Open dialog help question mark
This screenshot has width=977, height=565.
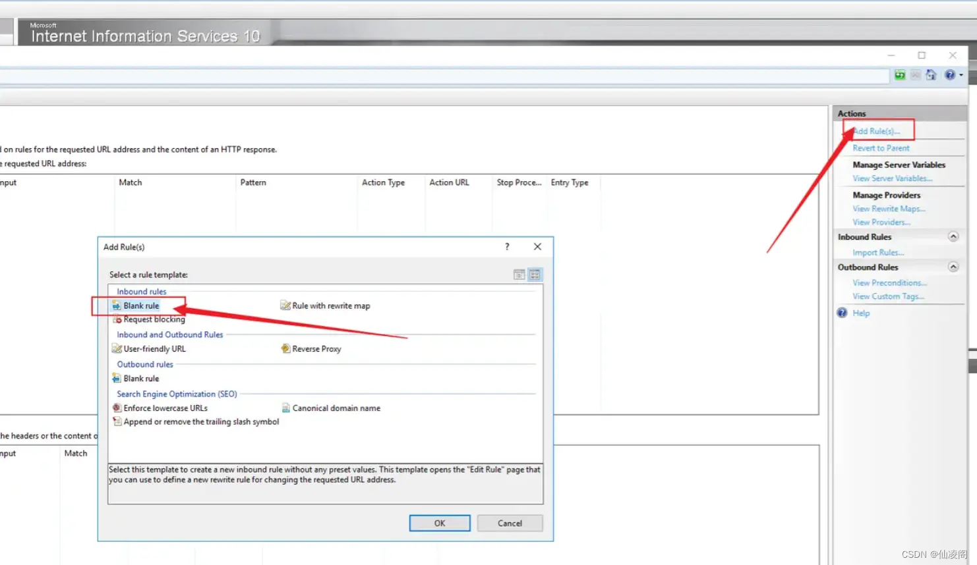[x=507, y=246]
